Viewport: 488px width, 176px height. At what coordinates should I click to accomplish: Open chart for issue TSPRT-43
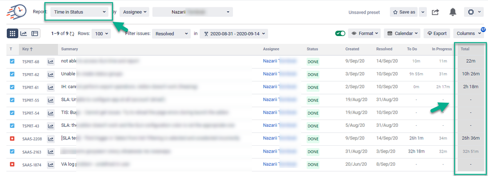coord(51,126)
